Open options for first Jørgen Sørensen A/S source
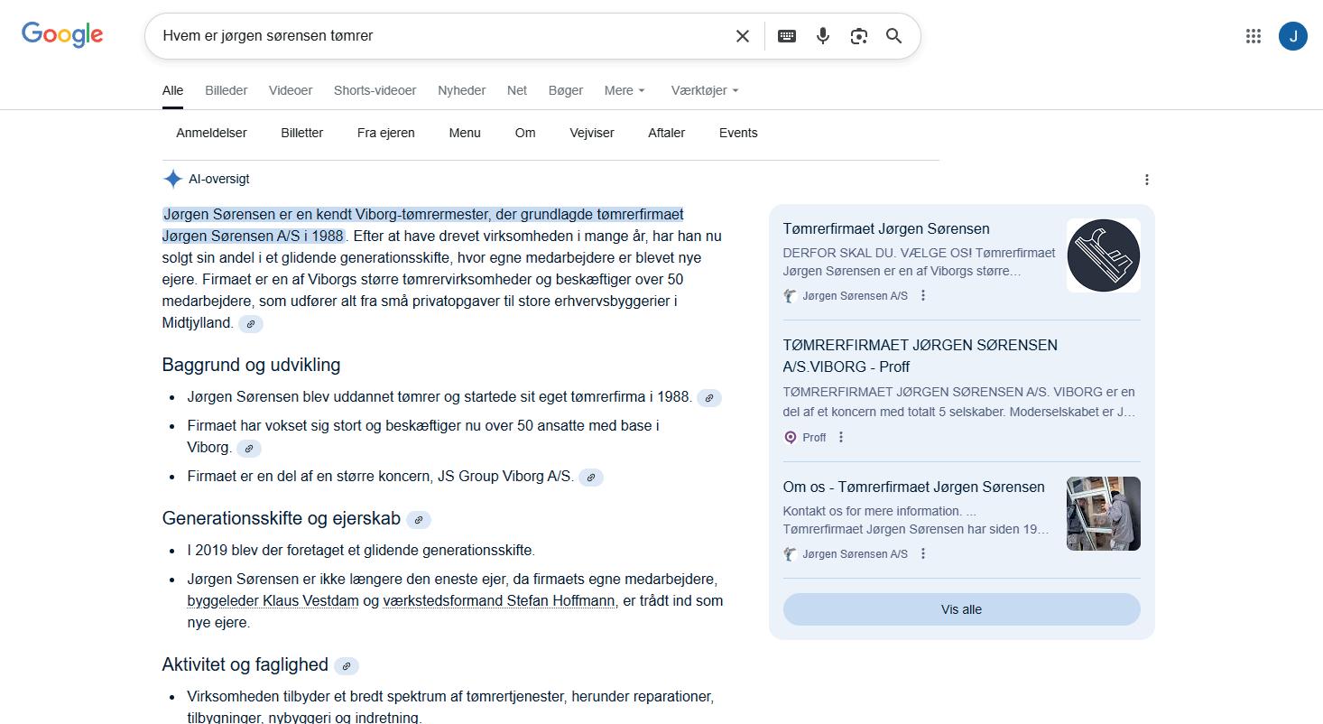1323x724 pixels. (x=923, y=296)
